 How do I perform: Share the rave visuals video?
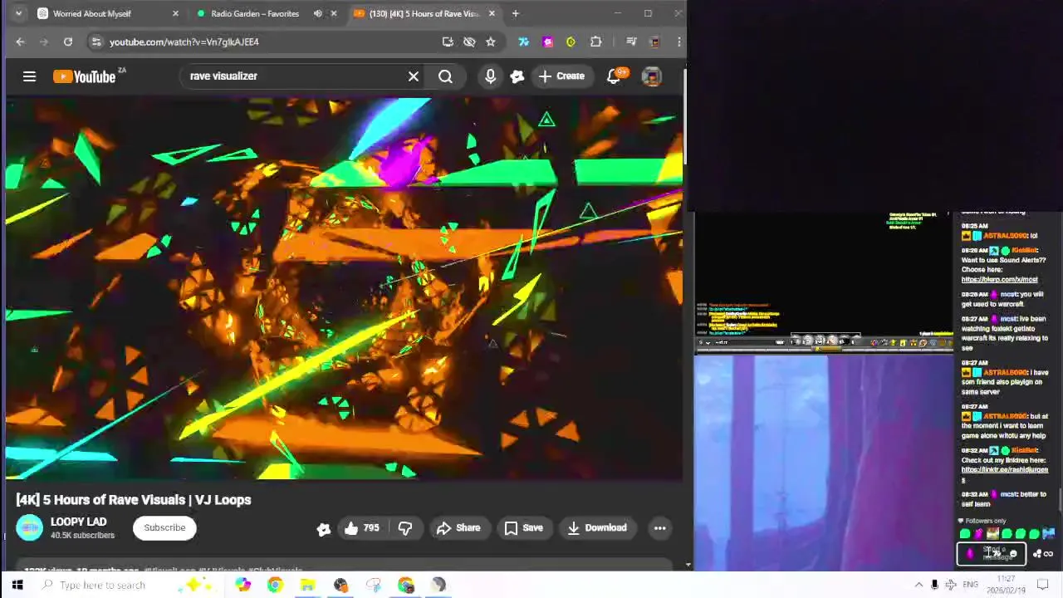[458, 527]
